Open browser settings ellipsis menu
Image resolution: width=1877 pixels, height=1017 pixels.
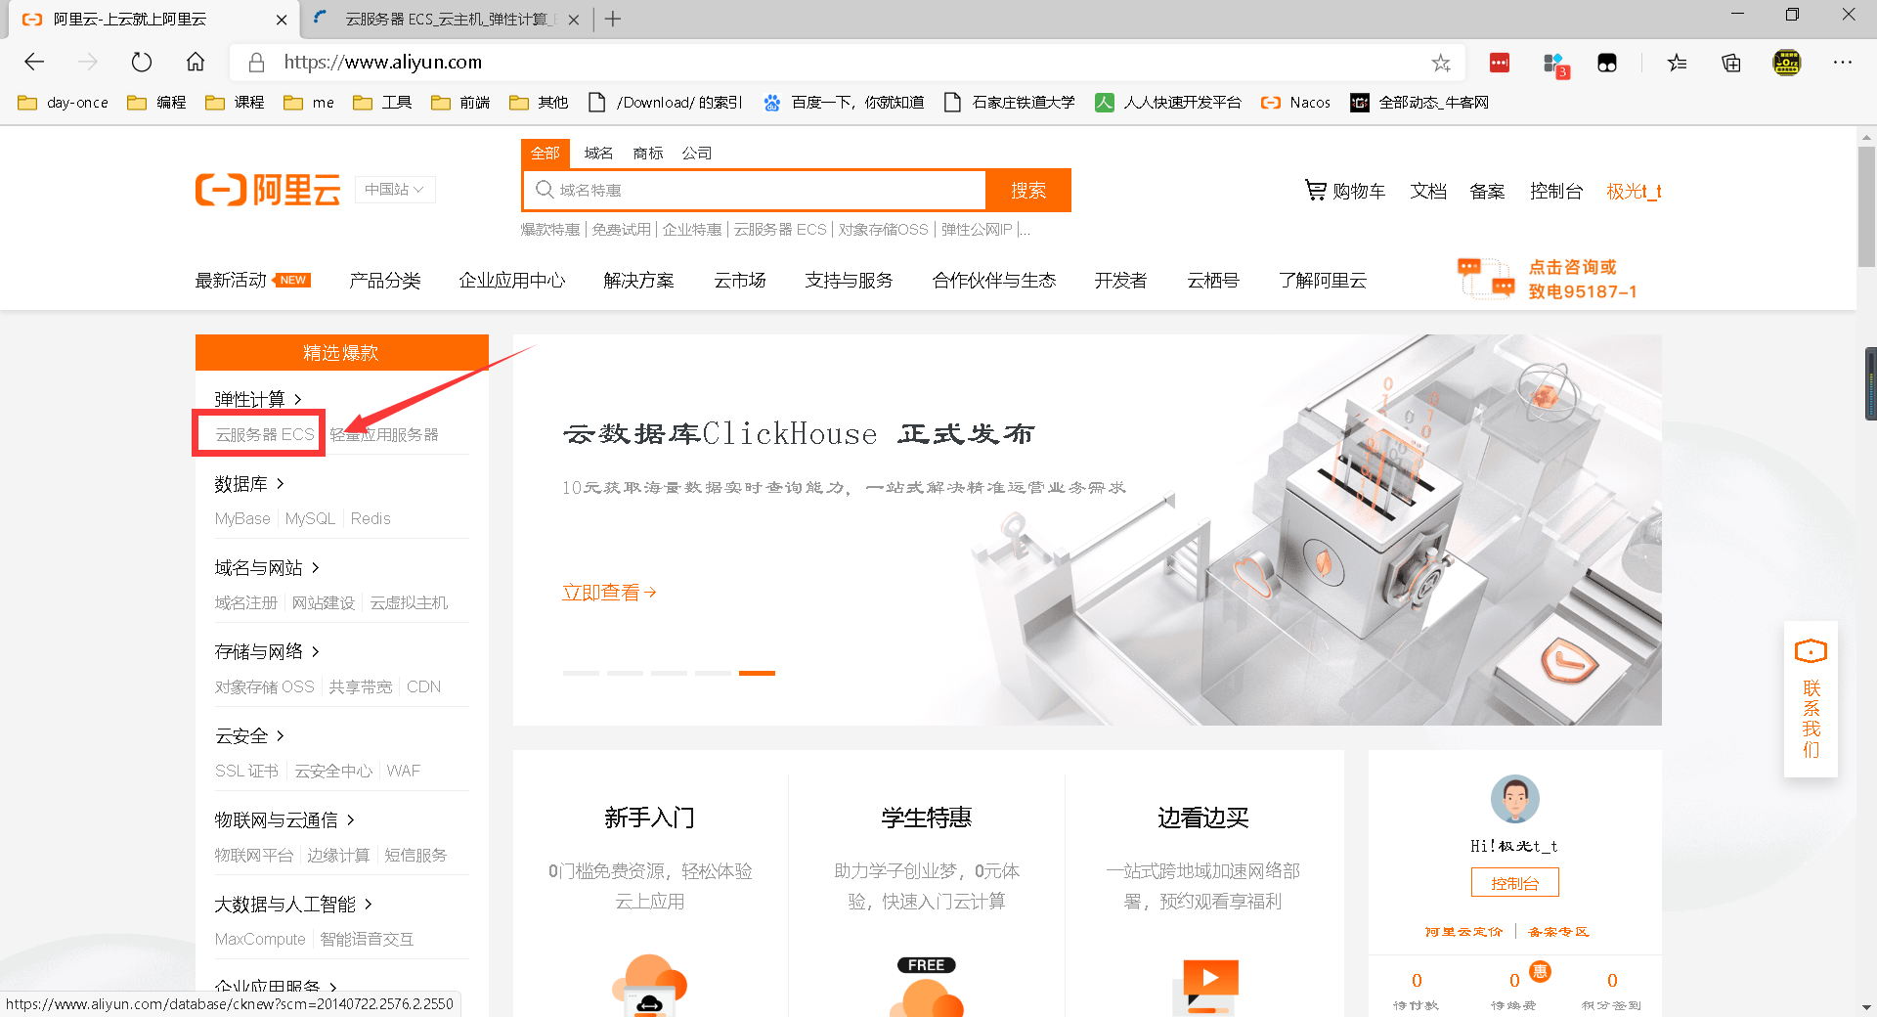click(x=1843, y=63)
